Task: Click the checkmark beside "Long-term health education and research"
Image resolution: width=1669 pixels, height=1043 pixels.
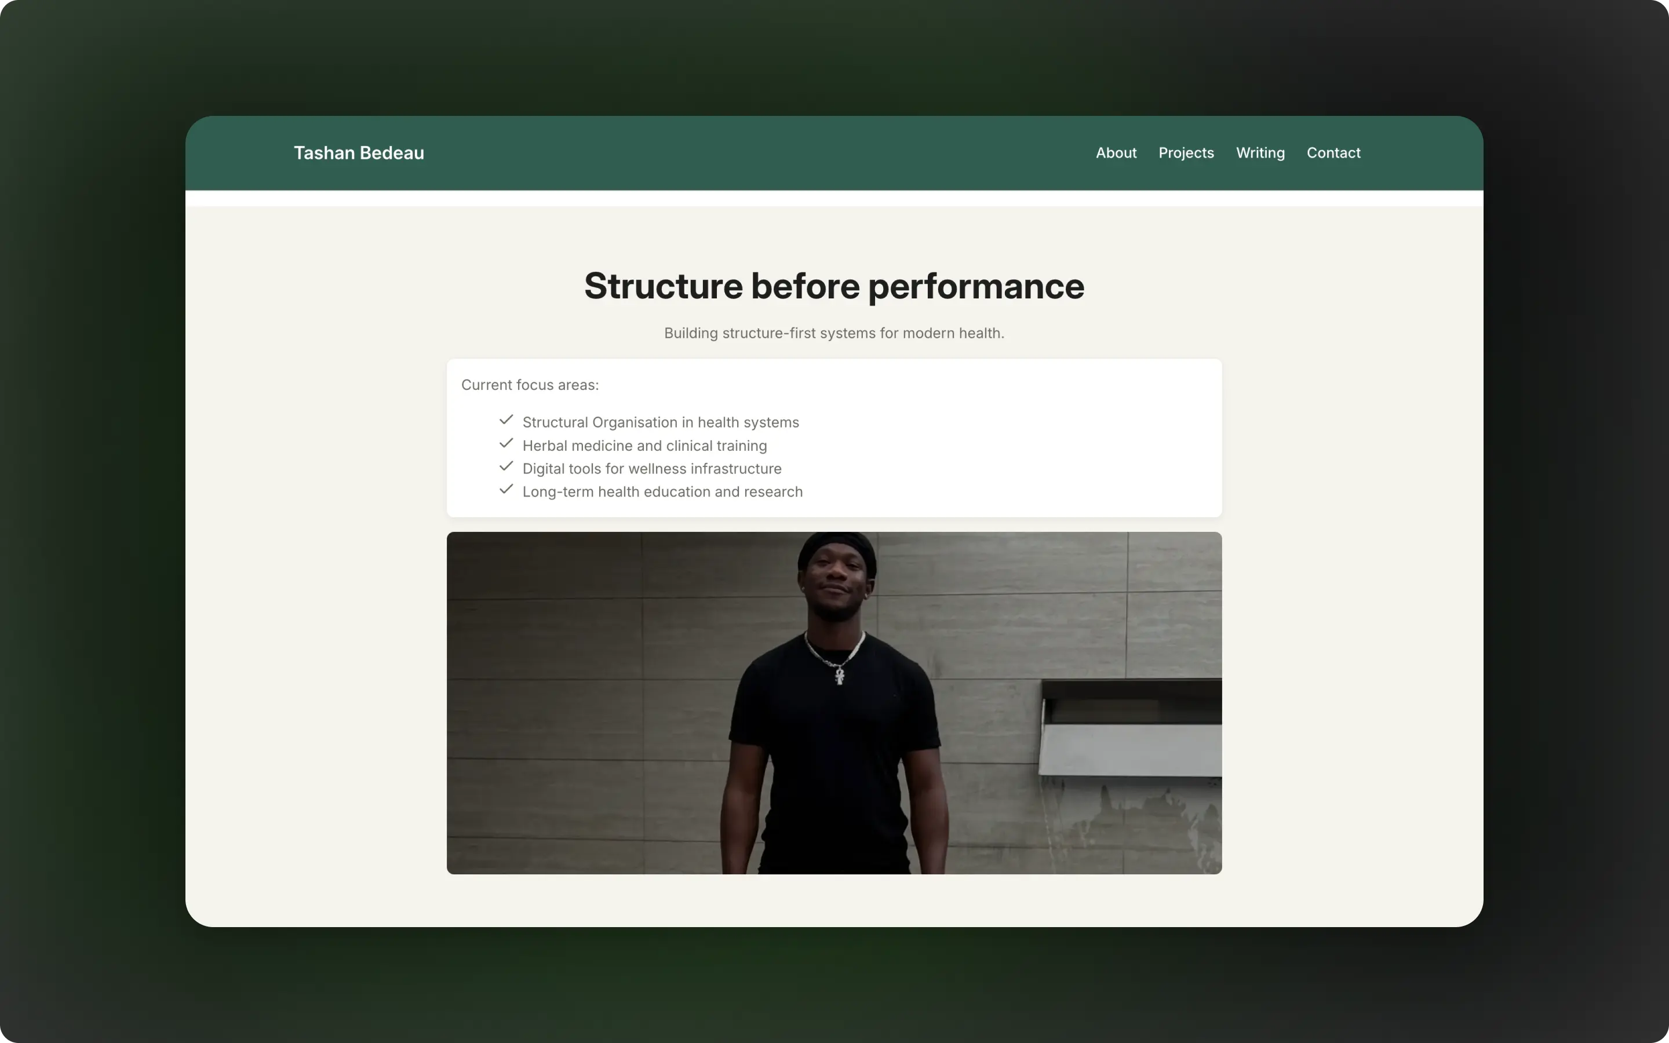Action: click(507, 490)
